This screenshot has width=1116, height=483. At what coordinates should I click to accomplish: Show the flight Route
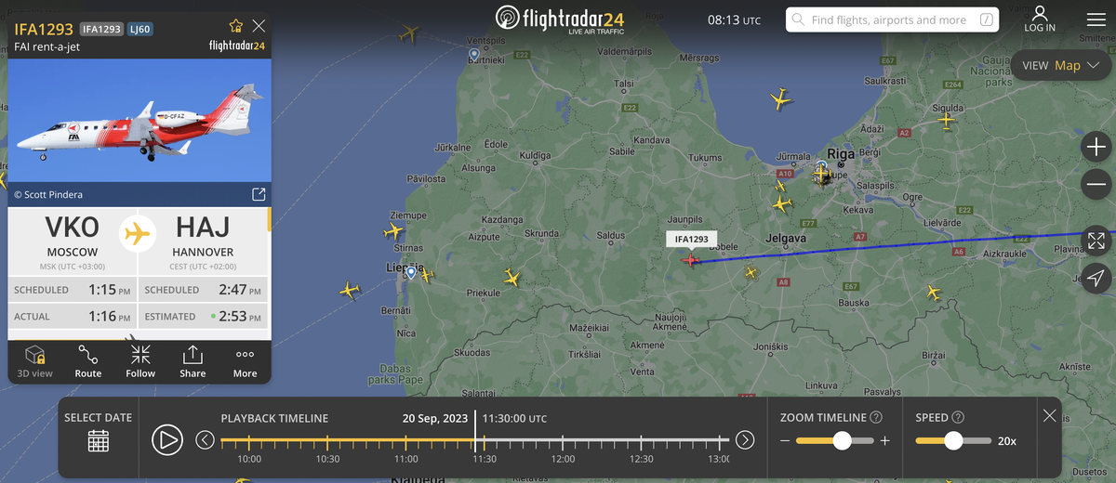point(88,361)
